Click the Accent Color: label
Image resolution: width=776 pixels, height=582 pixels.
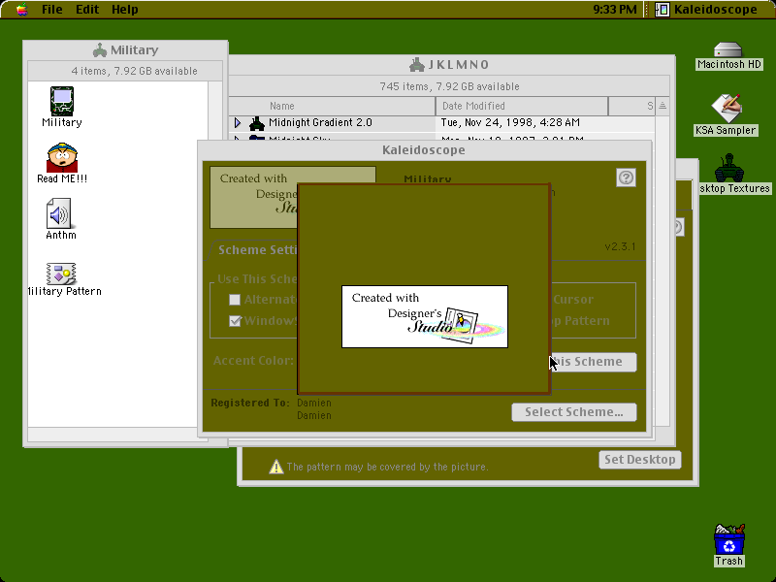click(x=253, y=361)
